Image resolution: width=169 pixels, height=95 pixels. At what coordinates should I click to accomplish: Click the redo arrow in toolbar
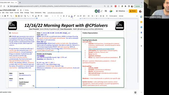(x=2, y=16)
